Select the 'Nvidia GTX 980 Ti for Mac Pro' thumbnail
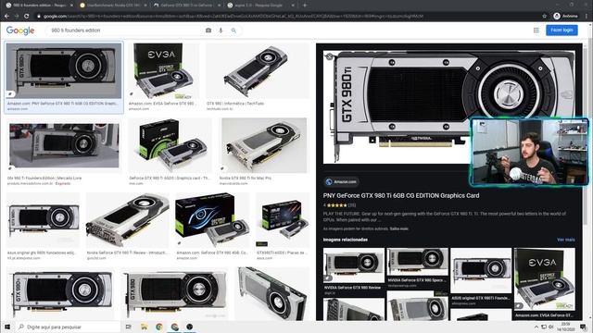This screenshot has height=333, width=593. [263, 145]
